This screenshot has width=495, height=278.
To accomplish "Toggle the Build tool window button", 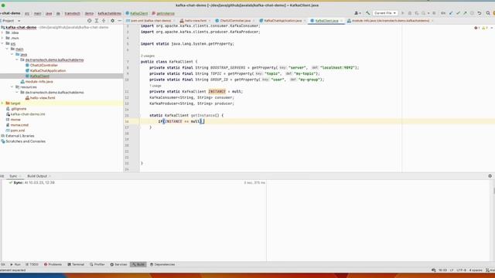I will click(138, 264).
